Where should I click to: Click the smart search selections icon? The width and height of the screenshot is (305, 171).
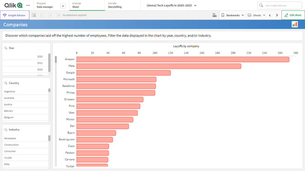click(34, 15)
